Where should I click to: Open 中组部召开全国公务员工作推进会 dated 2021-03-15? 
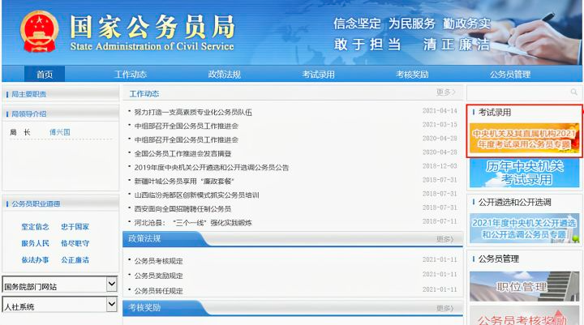tap(187, 126)
